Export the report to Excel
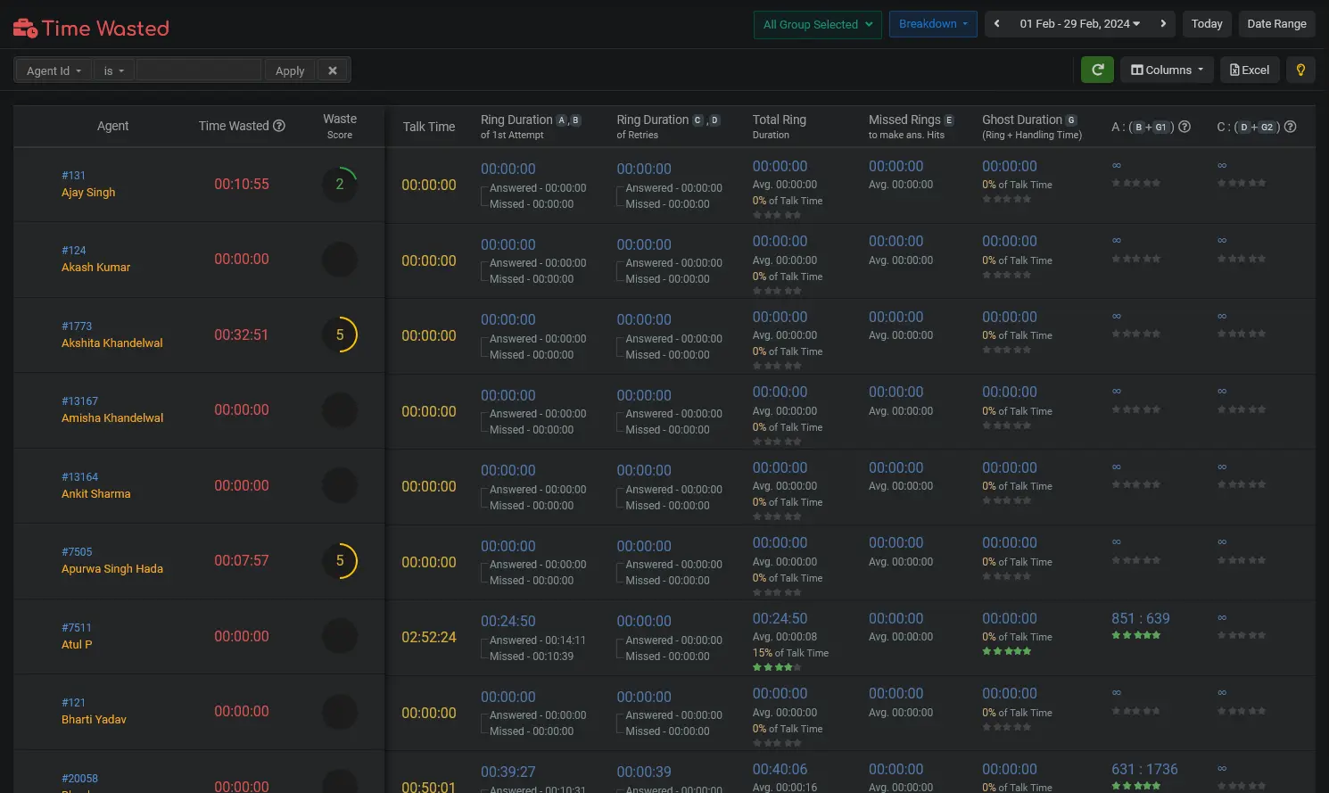 tap(1250, 70)
